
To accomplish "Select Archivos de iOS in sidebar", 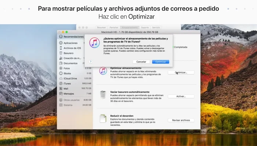I will [72, 48].
